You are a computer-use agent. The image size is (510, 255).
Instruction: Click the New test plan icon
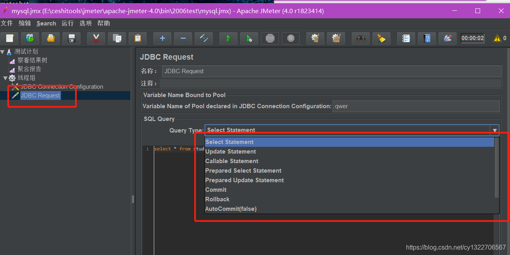pyautogui.click(x=10, y=38)
